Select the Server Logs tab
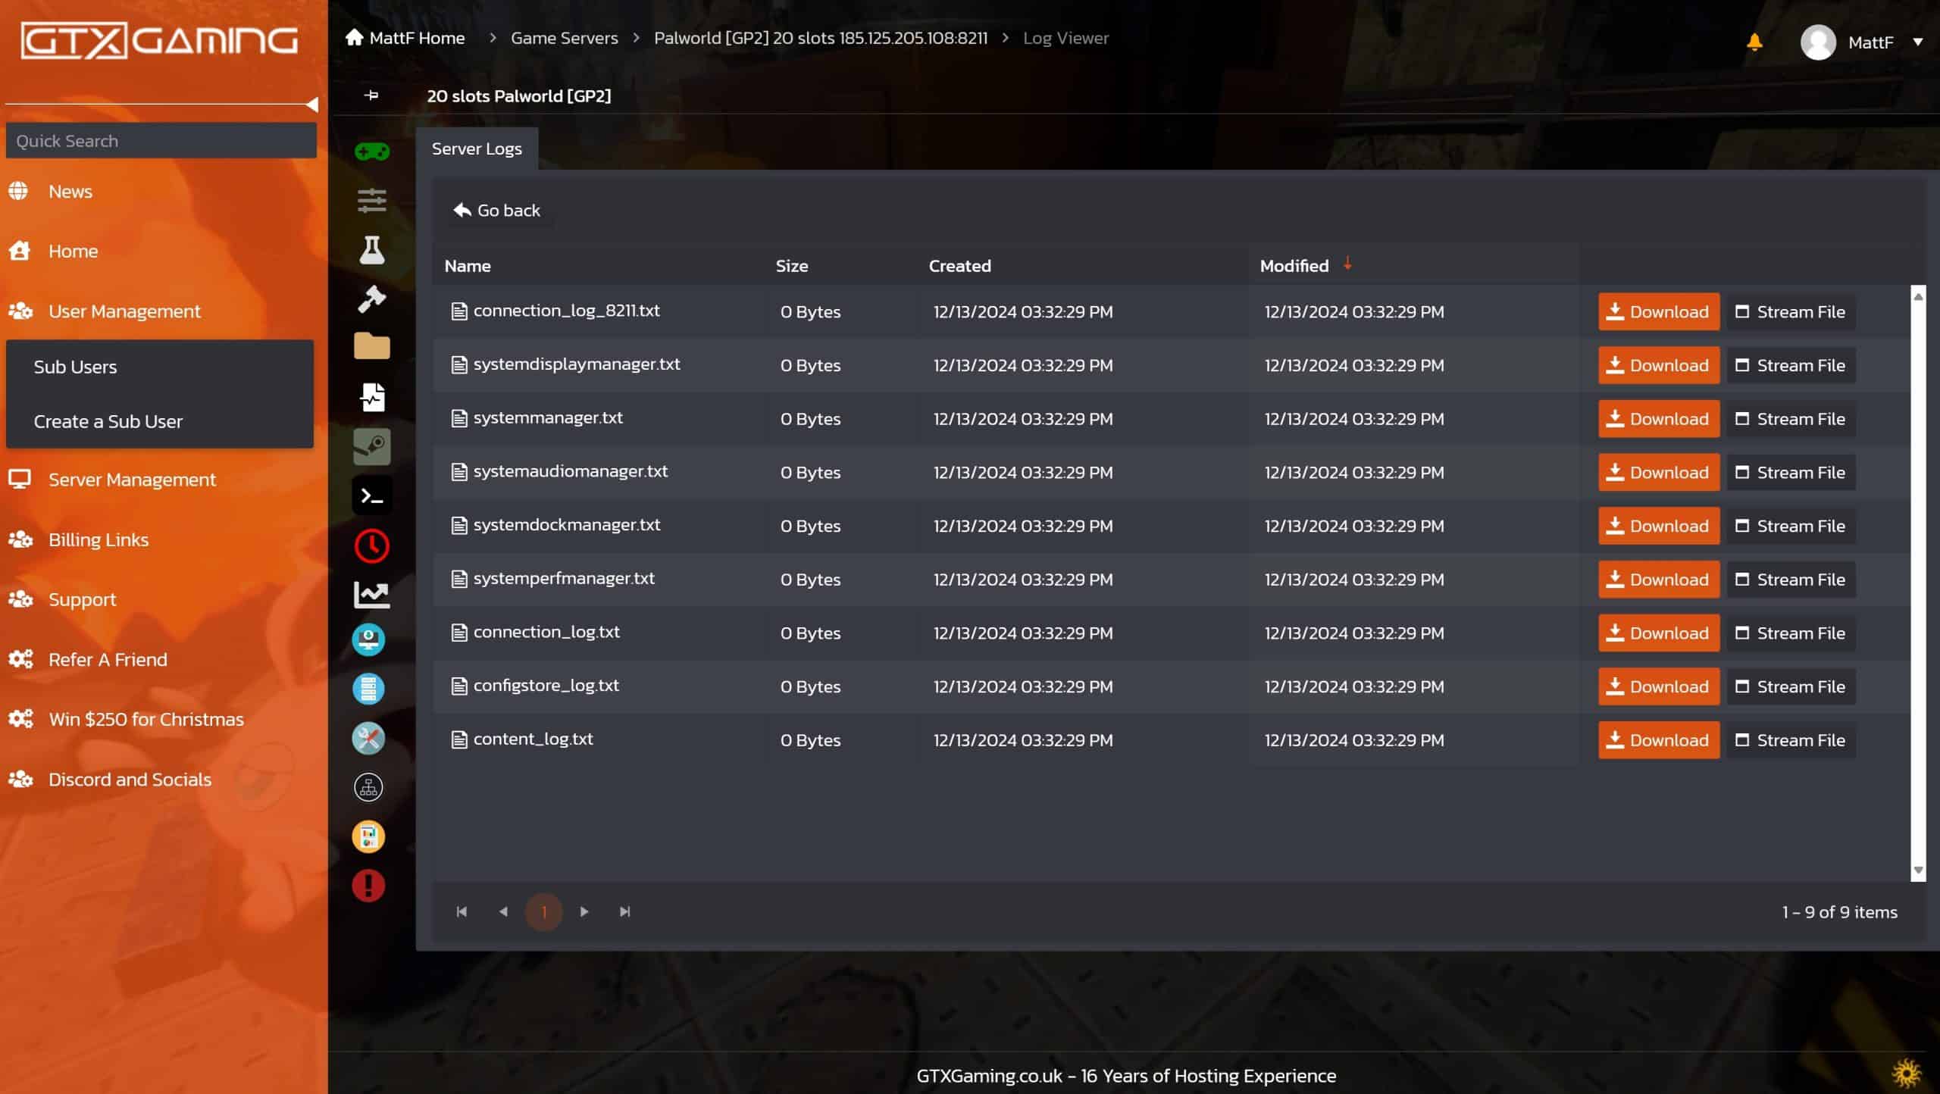 coord(477,148)
